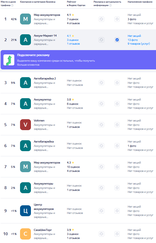Open the 9 товаров (услуг) link

(139, 44)
